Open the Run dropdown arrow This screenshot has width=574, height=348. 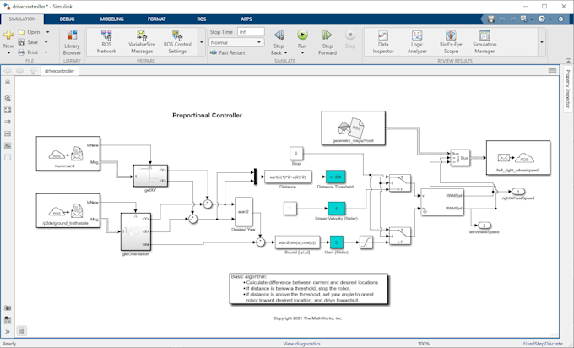(x=302, y=53)
